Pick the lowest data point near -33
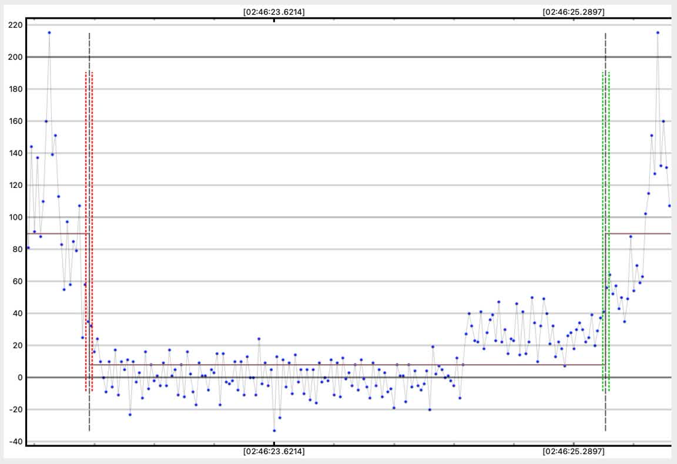The image size is (677, 464). pos(274,431)
